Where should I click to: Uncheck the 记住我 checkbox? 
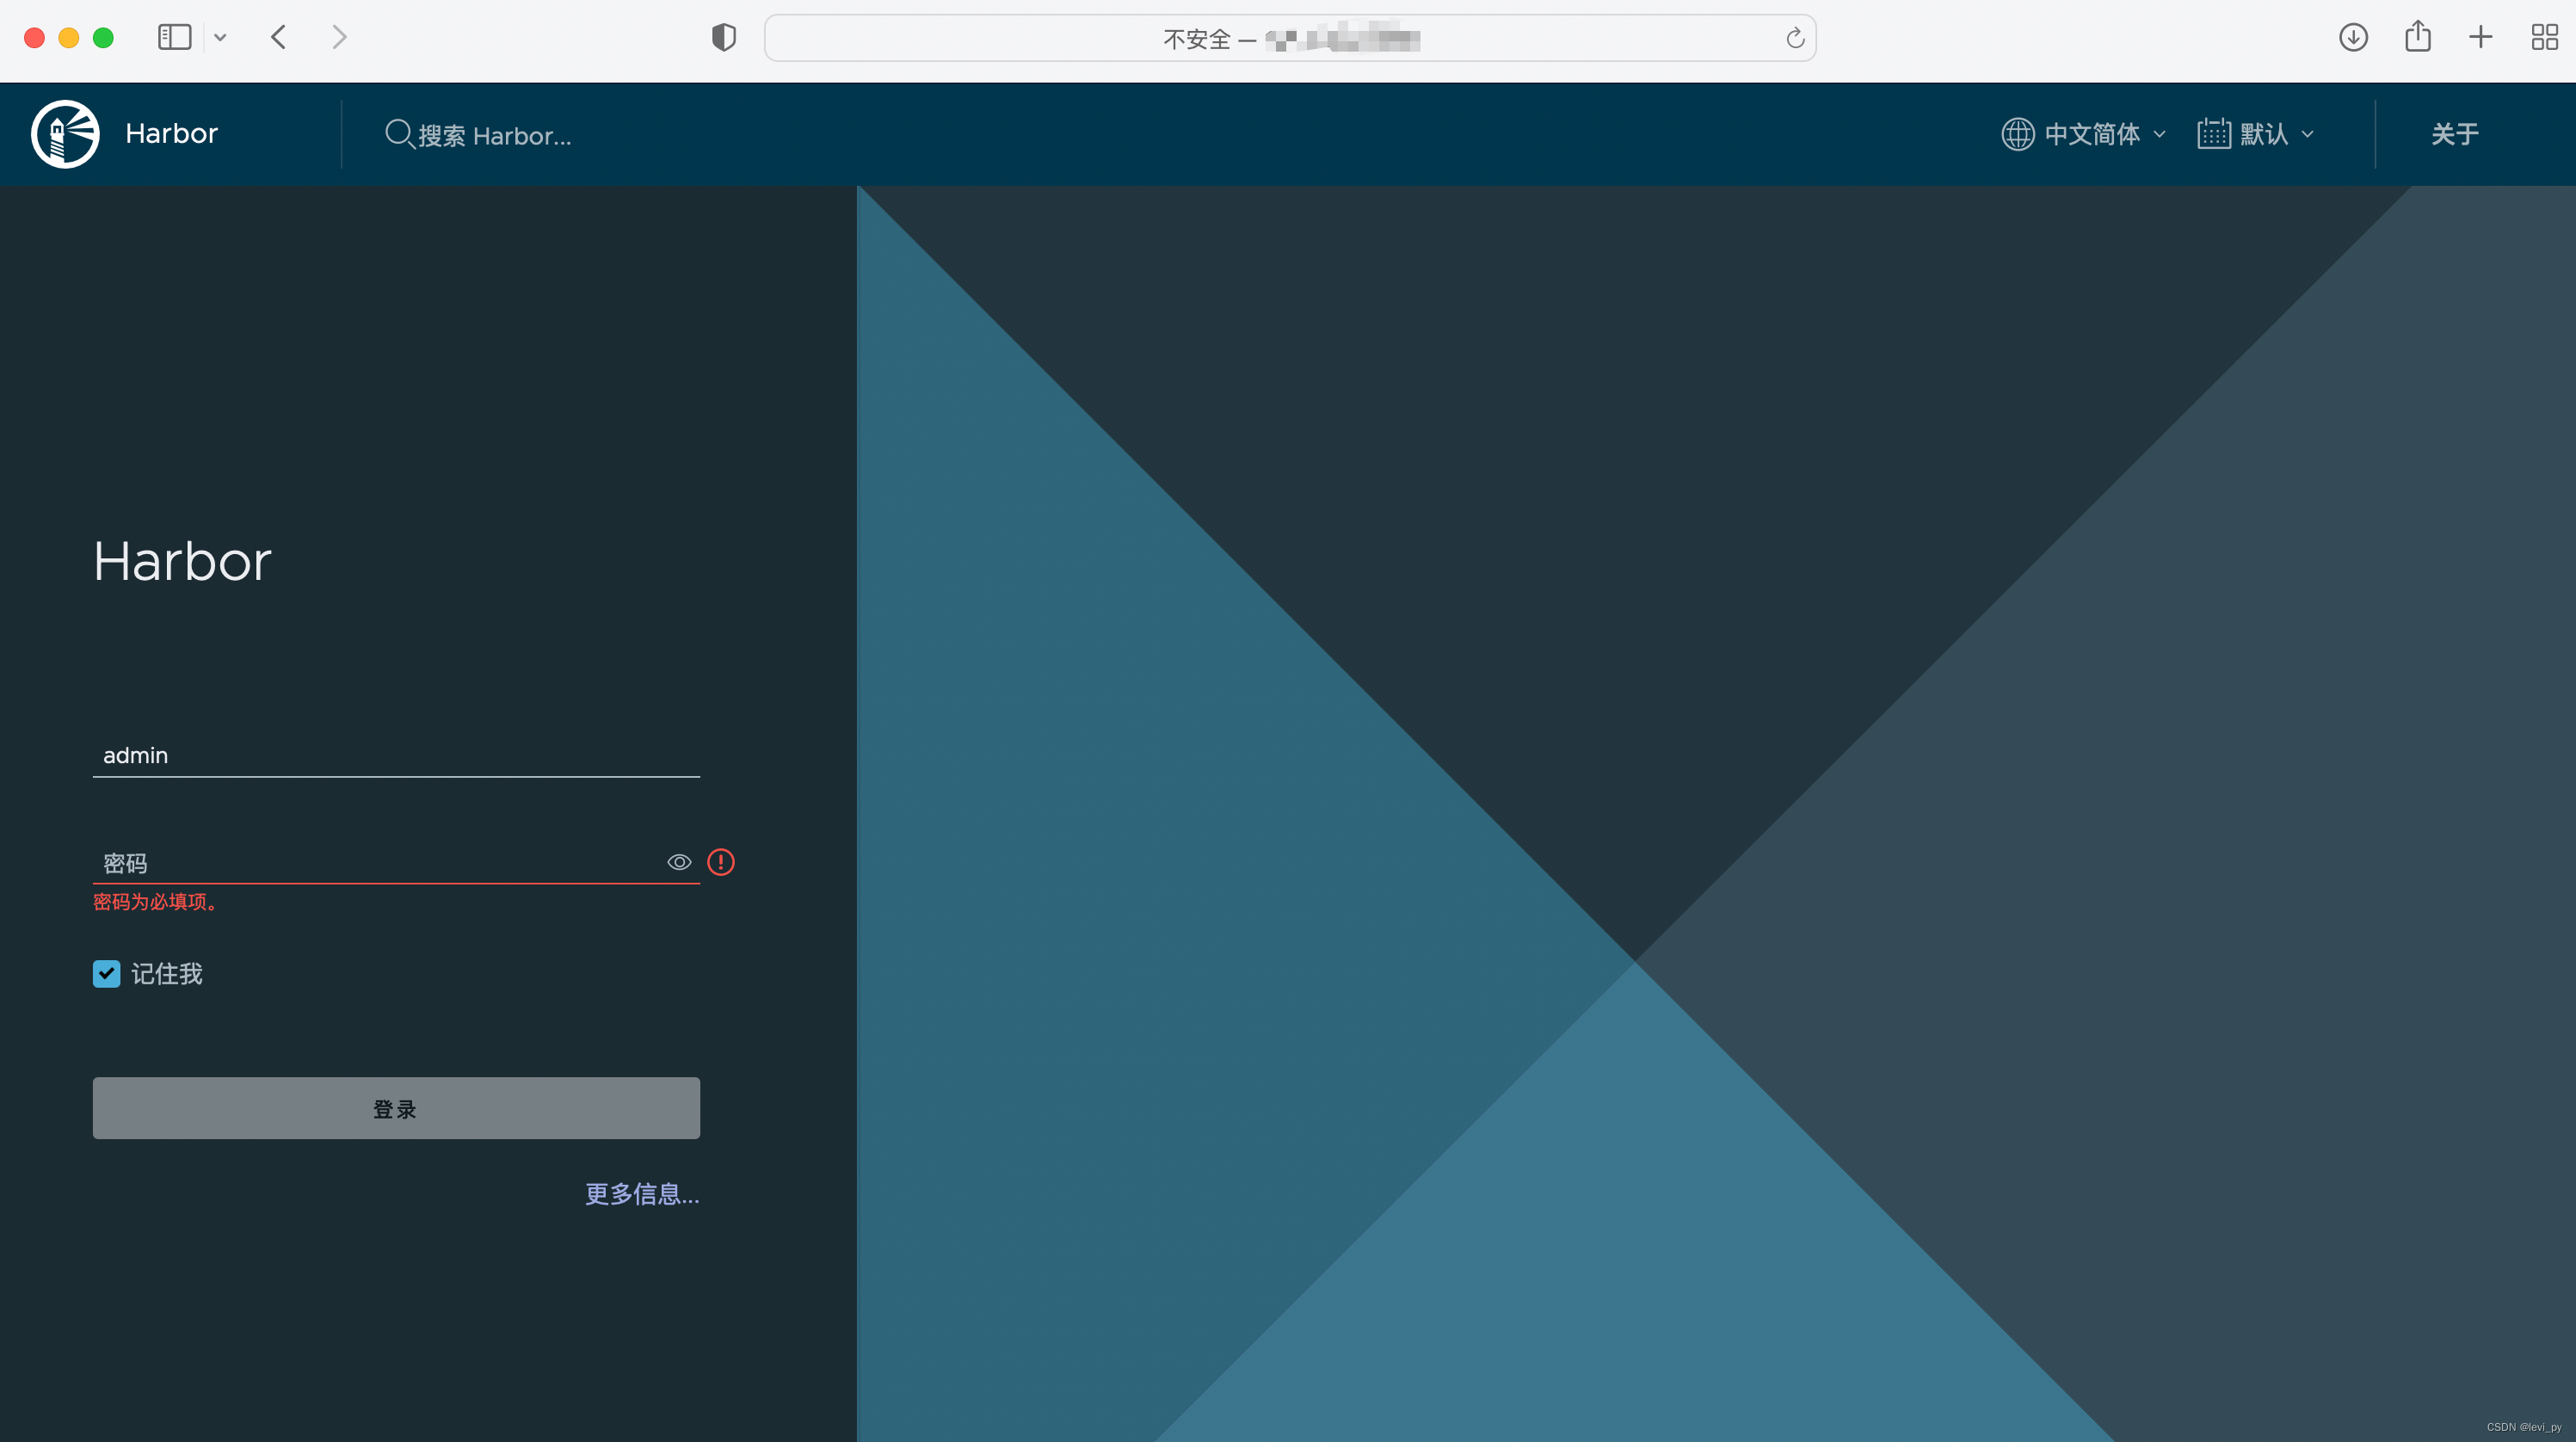(107, 974)
